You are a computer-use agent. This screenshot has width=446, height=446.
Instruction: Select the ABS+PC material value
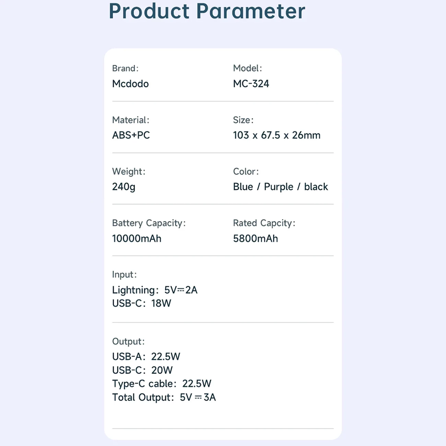click(131, 135)
